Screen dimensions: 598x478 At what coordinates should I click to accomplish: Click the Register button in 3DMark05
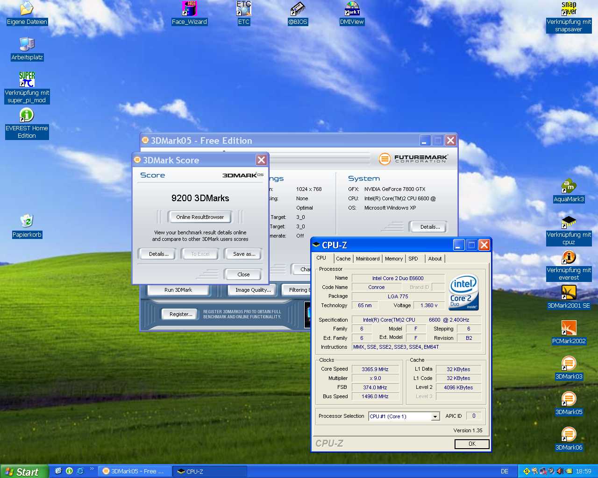coord(181,314)
